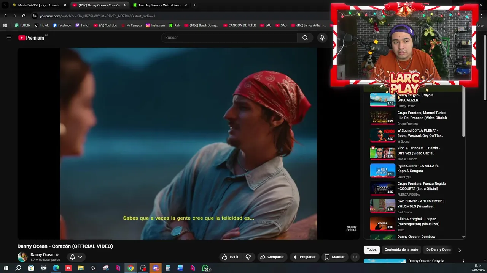
Task: Open Danny Ocean channel name link
Action: pos(42,255)
